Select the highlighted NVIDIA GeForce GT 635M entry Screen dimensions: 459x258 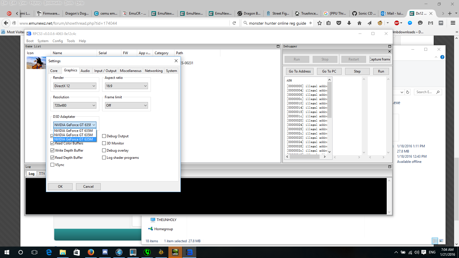coord(73,139)
